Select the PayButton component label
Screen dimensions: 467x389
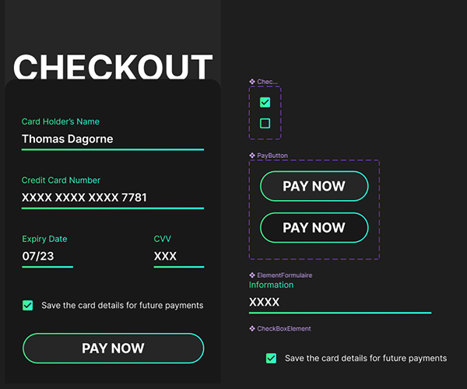[x=272, y=156]
